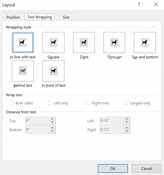This screenshot has width=164, height=175.
Task: Confirm the dialog with OK
Action: tap(113, 168)
